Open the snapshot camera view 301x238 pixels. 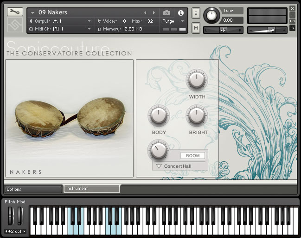coord(167,13)
